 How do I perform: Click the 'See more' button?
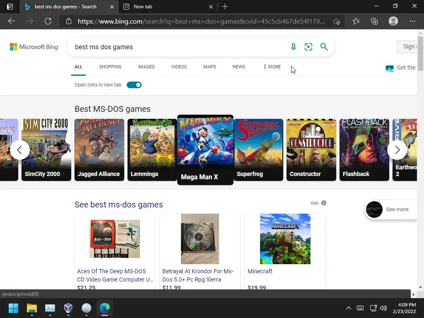(391, 209)
